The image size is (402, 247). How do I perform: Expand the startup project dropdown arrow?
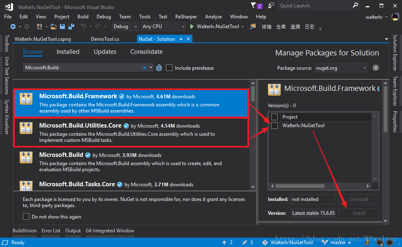tap(243, 26)
